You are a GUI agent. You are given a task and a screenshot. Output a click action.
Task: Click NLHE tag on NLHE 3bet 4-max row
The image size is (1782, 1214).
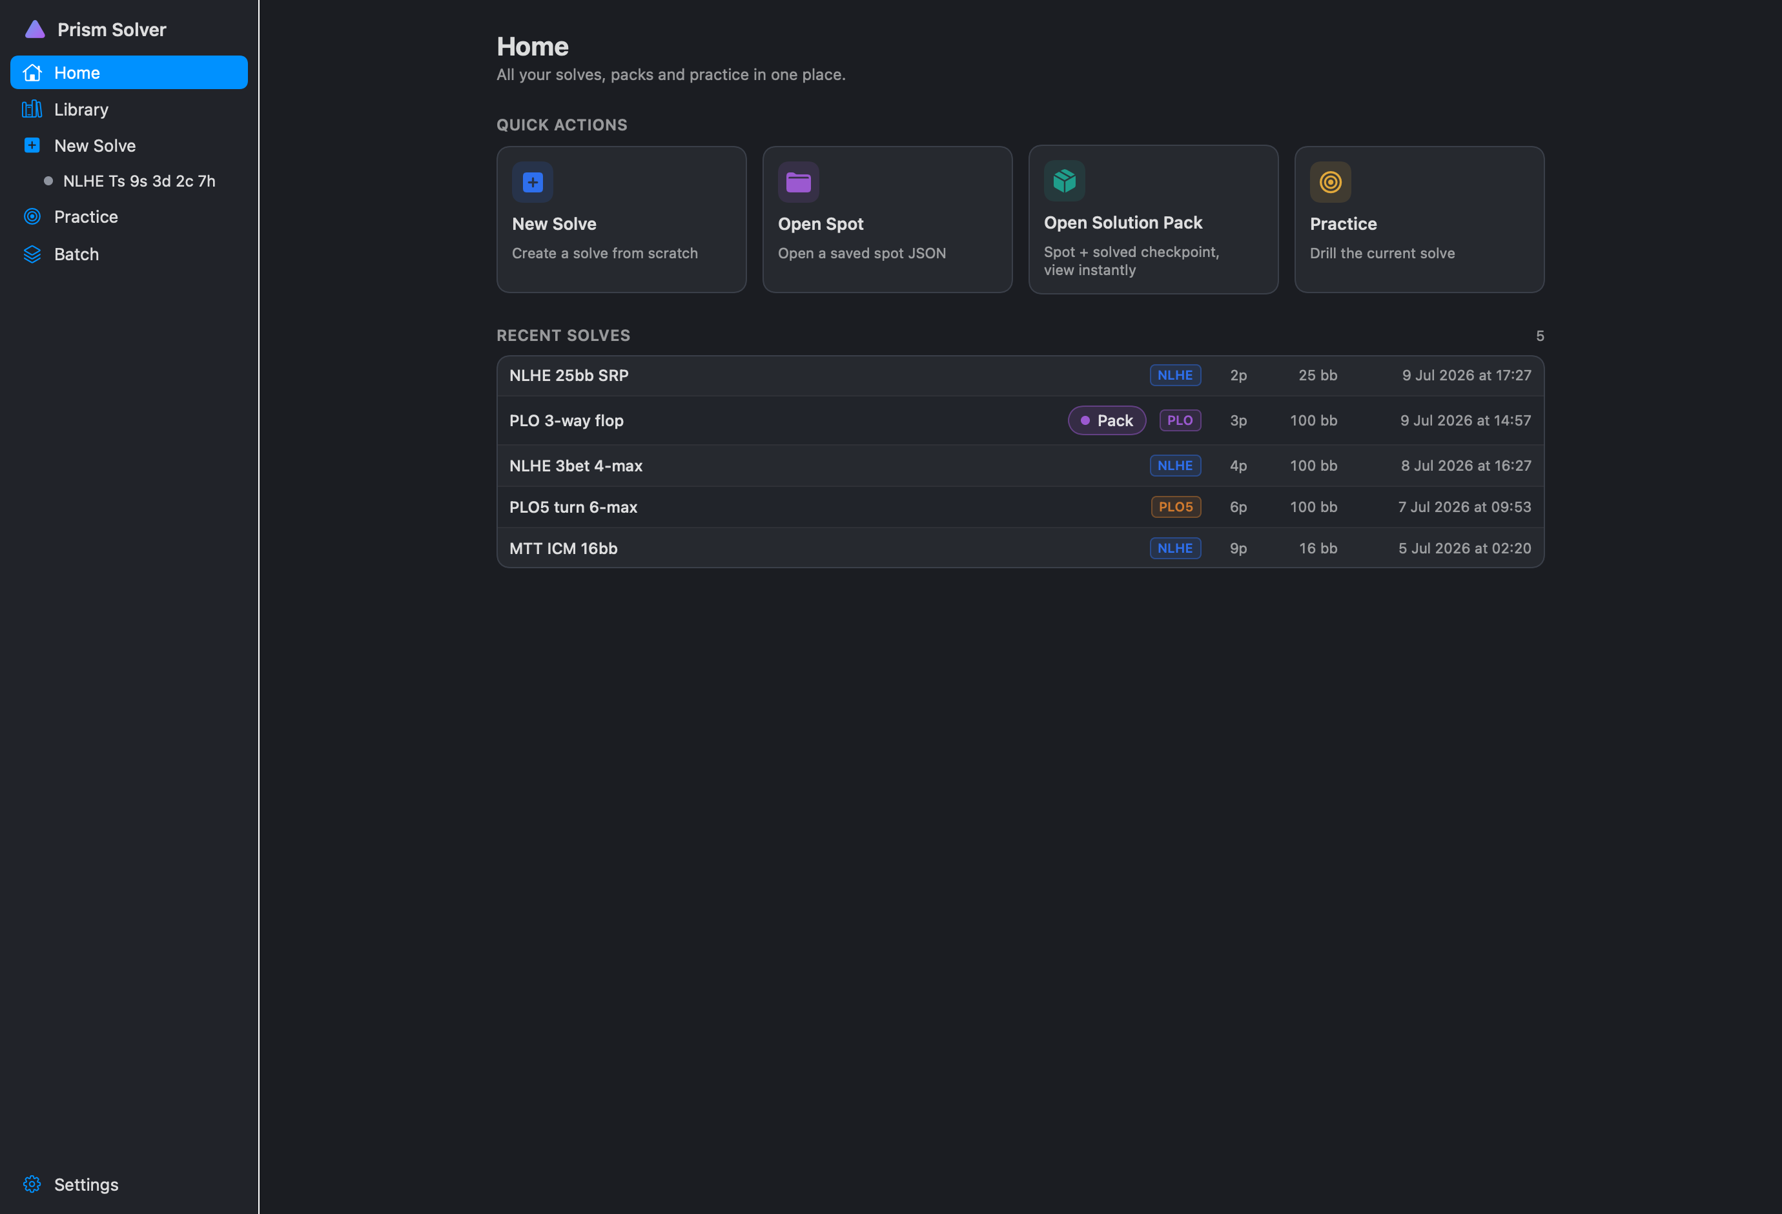(1174, 466)
